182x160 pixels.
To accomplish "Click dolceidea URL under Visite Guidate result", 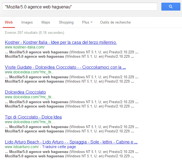I will tap(30, 72).
